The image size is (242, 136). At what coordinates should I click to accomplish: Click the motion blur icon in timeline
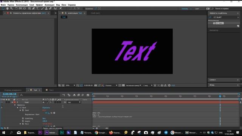tap(83, 95)
